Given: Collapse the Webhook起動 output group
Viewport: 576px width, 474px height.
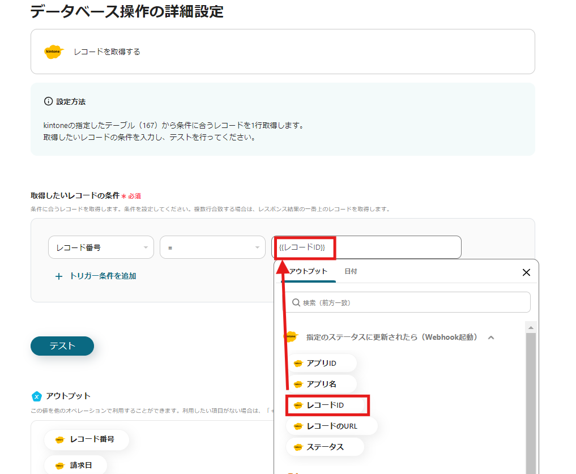Looking at the screenshot, I should 491,338.
